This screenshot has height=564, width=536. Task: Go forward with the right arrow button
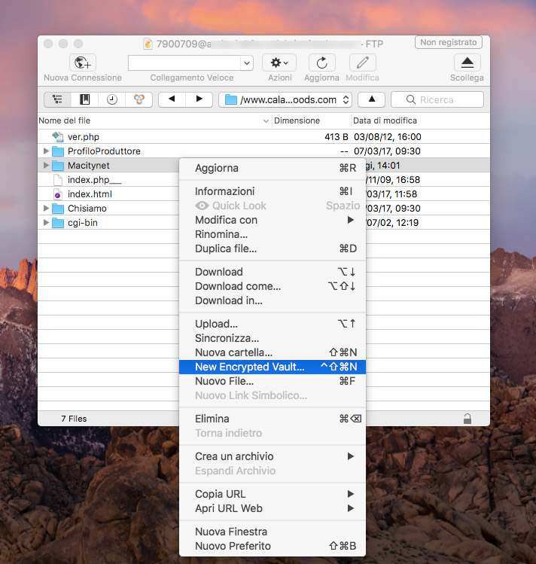click(x=199, y=99)
